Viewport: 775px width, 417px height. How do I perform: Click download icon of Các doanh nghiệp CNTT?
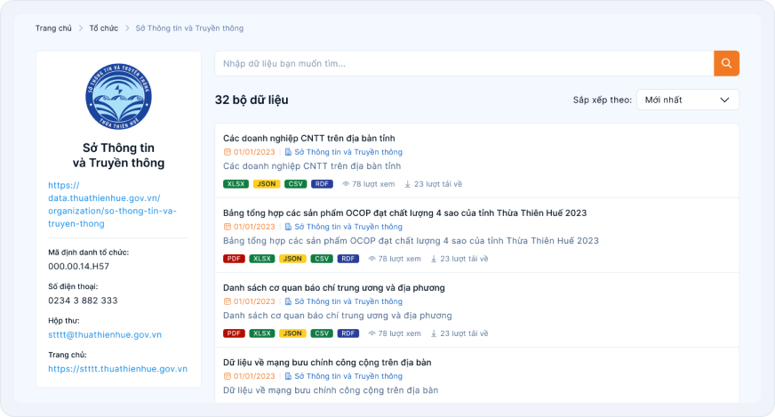408,184
